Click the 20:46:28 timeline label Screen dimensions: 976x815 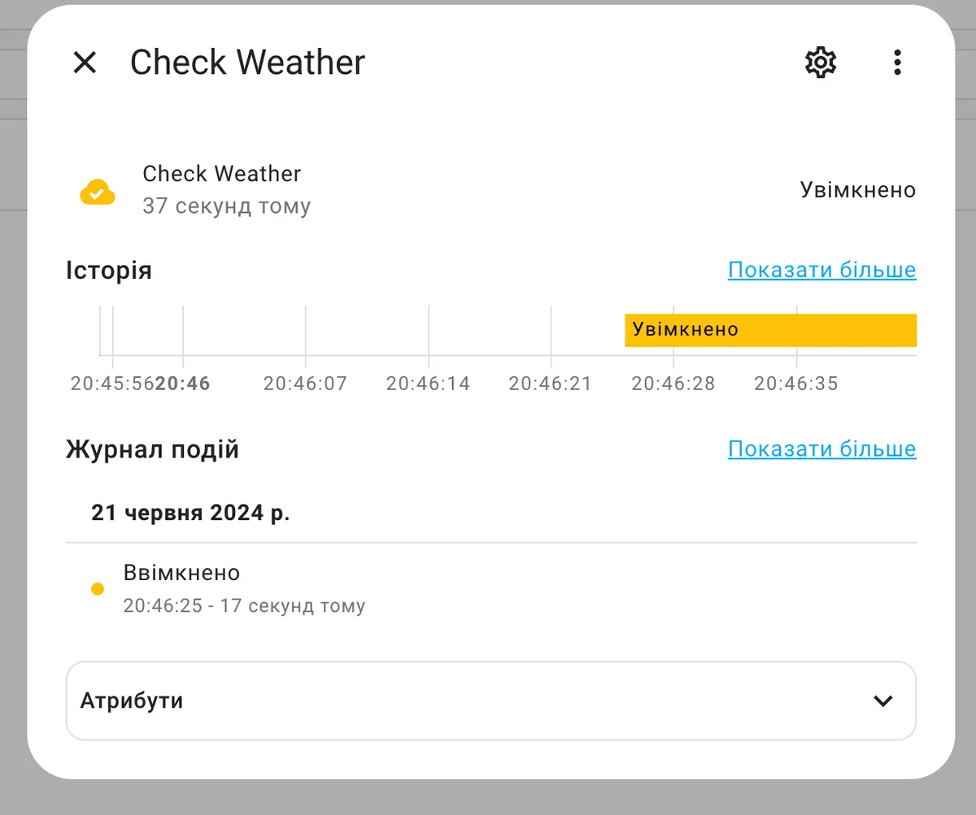(x=673, y=384)
